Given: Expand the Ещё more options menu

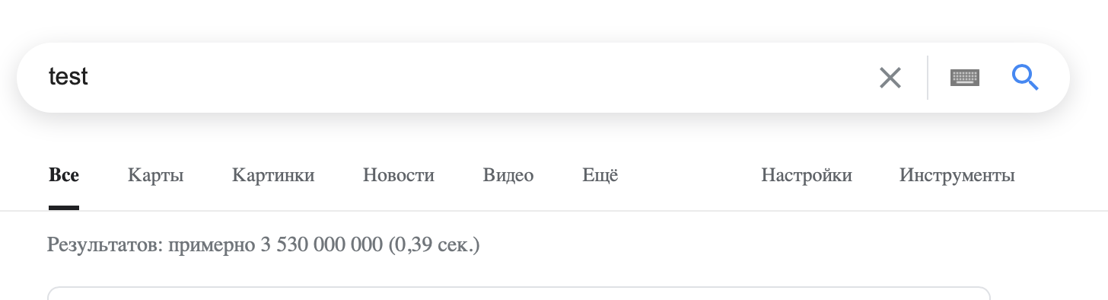Looking at the screenshot, I should click(600, 175).
